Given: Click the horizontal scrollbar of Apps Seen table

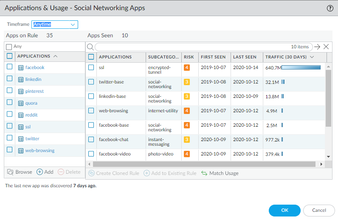Looking at the screenshot, I should click(x=204, y=164).
